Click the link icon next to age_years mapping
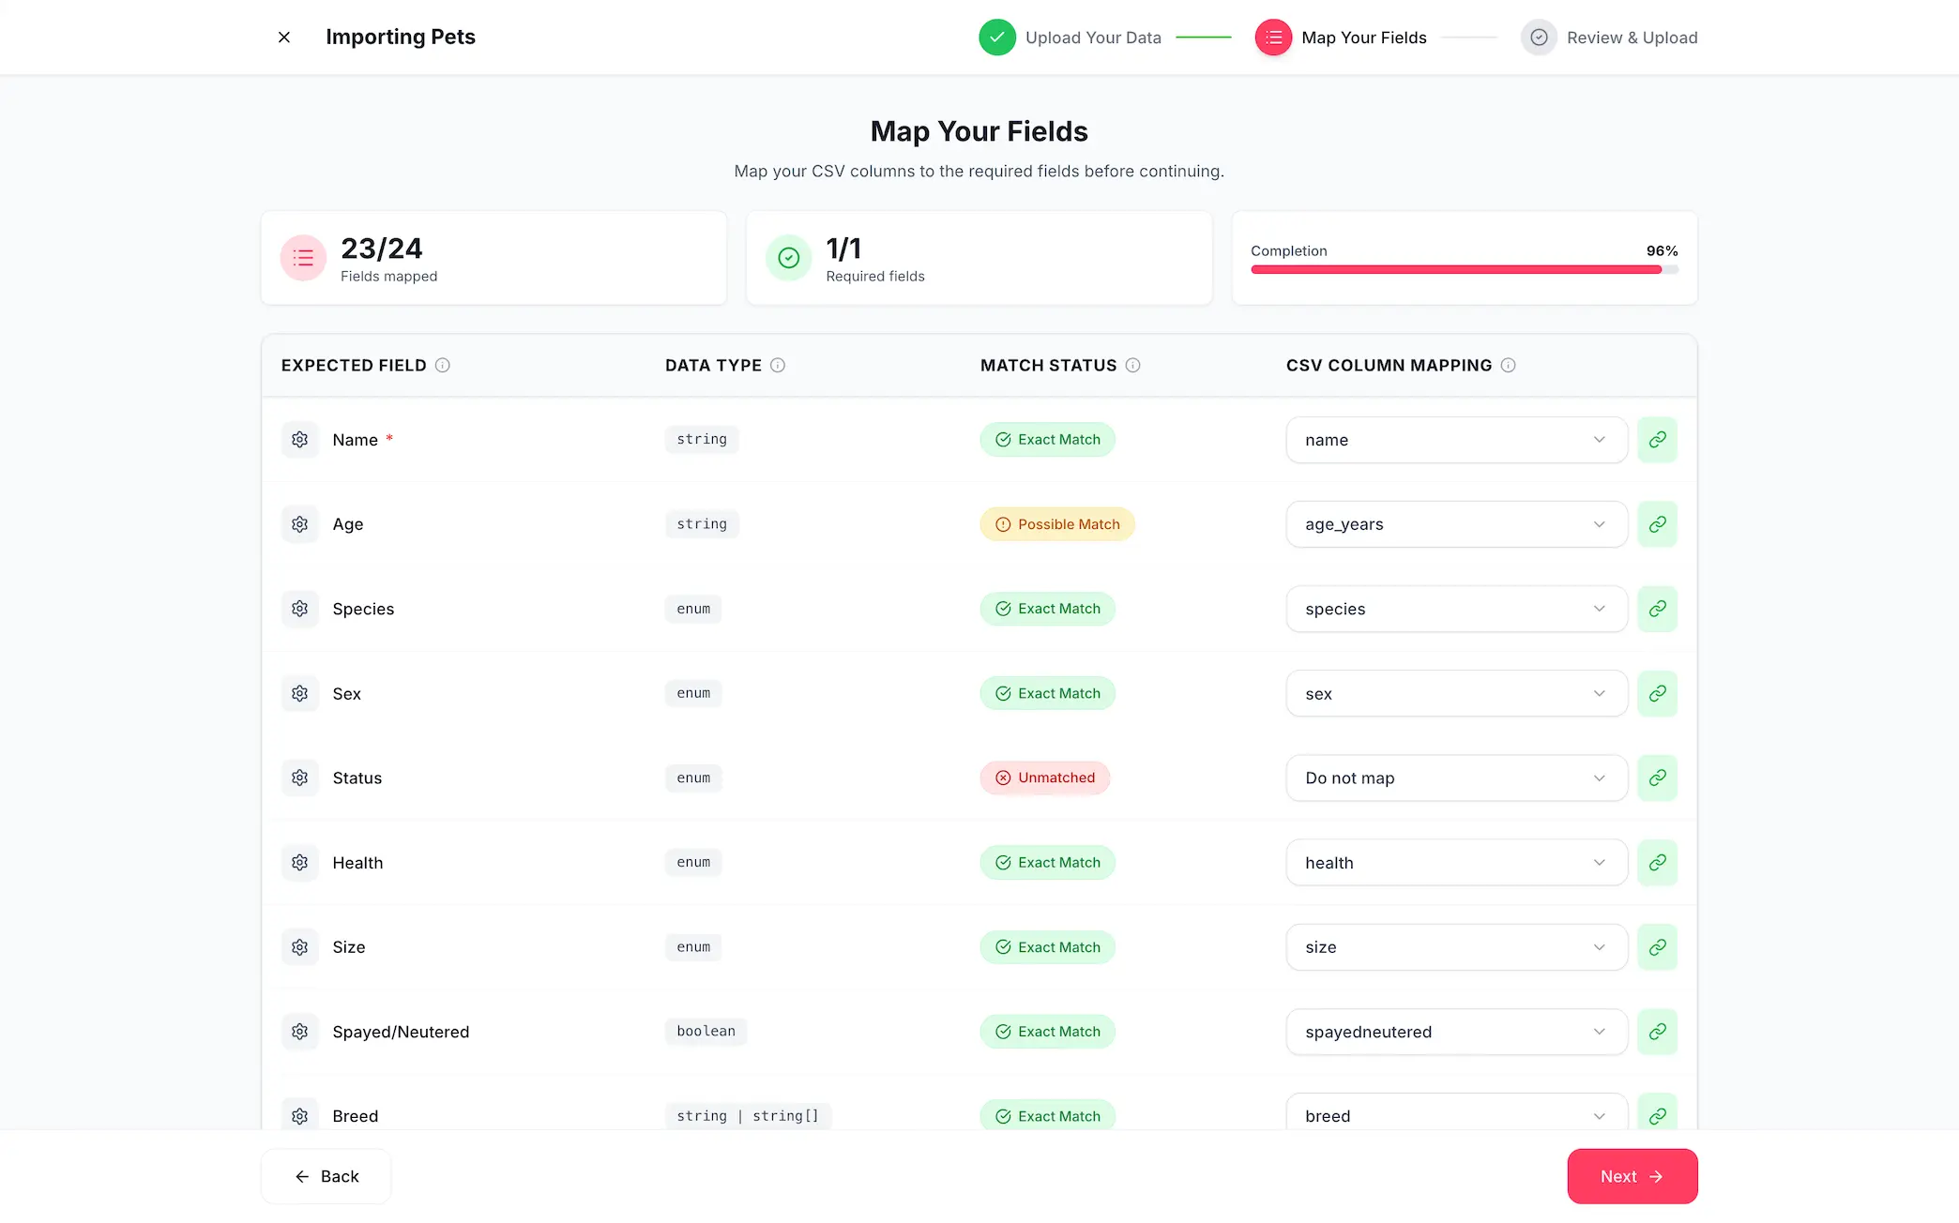 pos(1657,523)
